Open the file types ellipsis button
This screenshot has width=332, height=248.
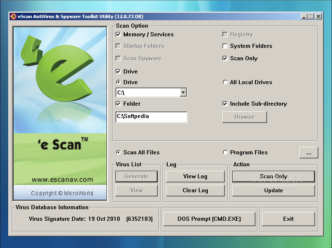pos(309,153)
